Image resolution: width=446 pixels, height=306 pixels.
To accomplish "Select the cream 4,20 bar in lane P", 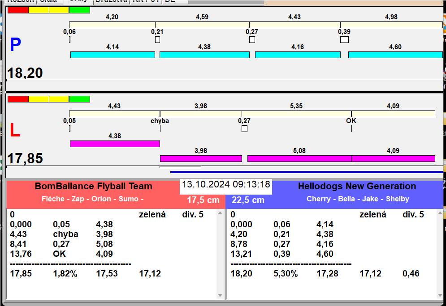I will point(112,25).
